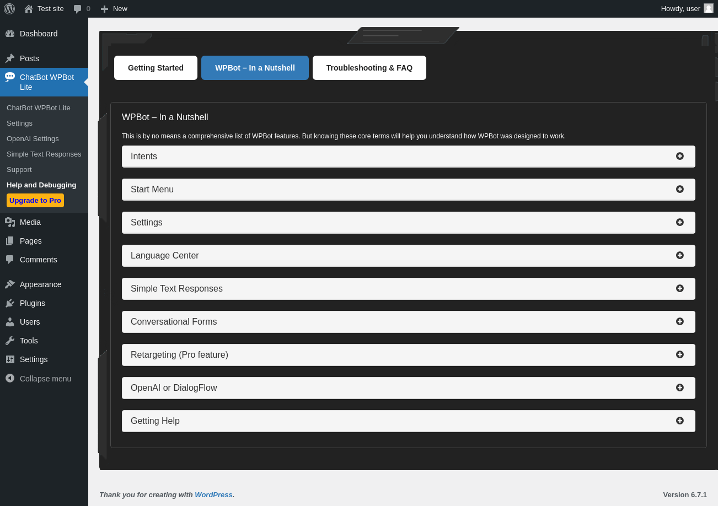Select the WPBot – In a Nutshell tab
Screen dimensions: 718x506
(x=255, y=68)
